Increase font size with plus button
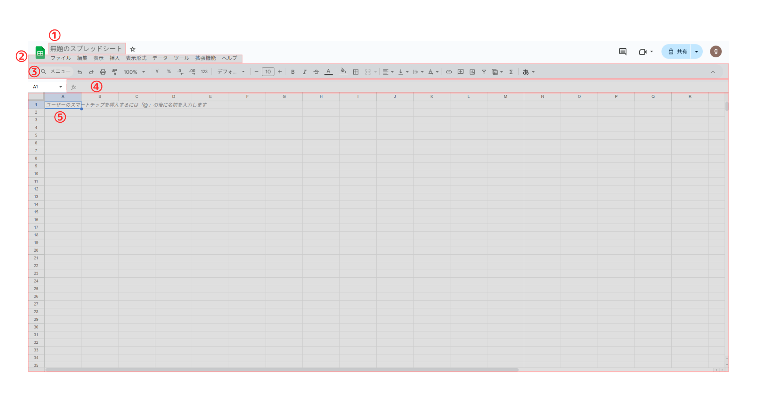The width and height of the screenshot is (757, 413). click(x=280, y=72)
